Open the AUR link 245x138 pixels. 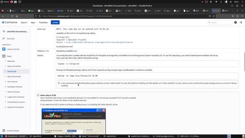pos(72,33)
